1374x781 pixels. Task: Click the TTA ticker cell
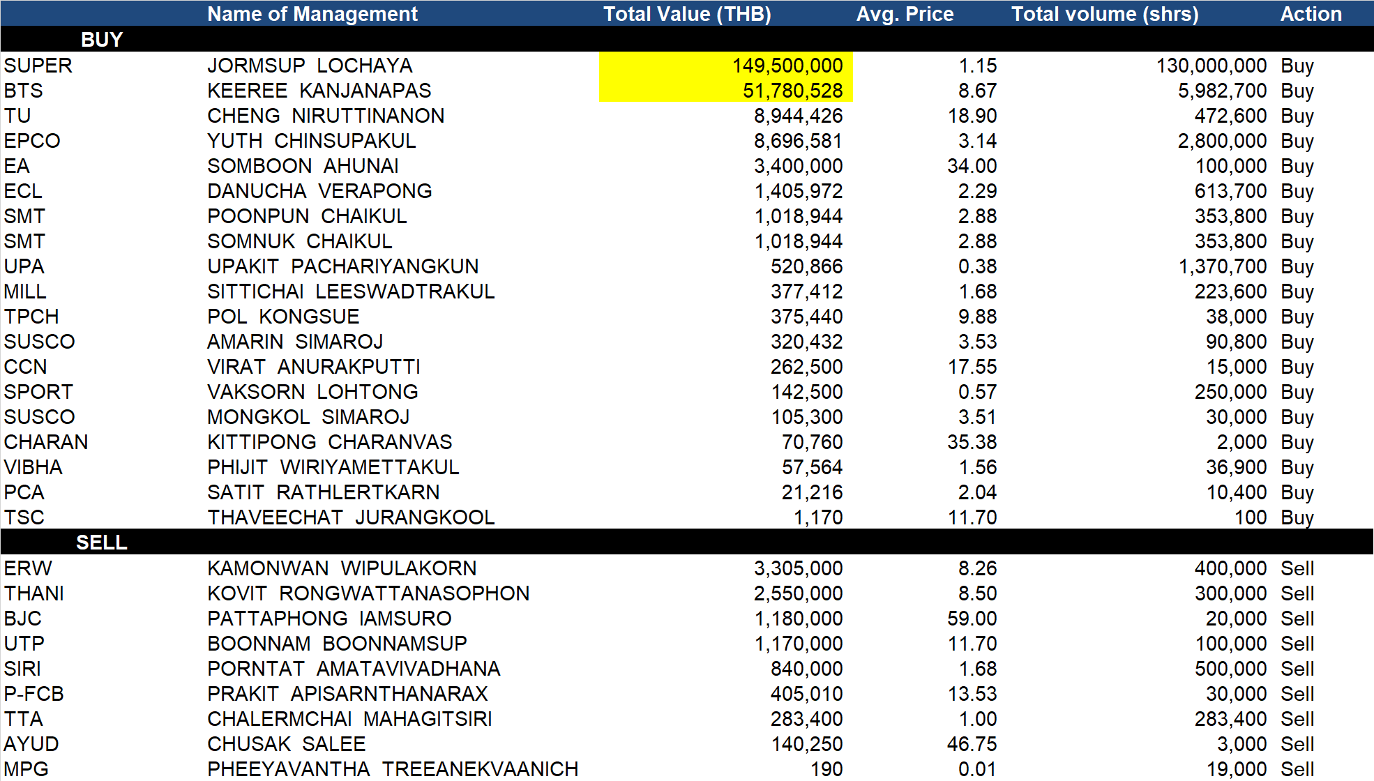click(23, 719)
